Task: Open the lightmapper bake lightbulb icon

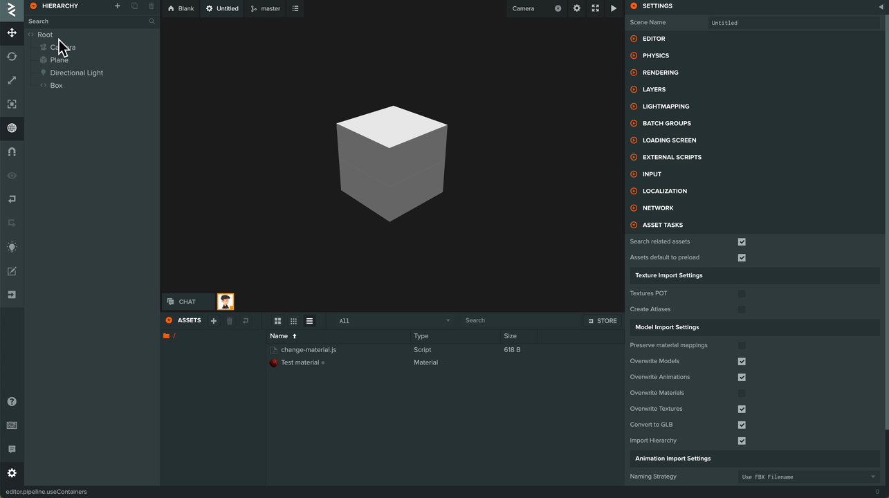Action: 12,247
